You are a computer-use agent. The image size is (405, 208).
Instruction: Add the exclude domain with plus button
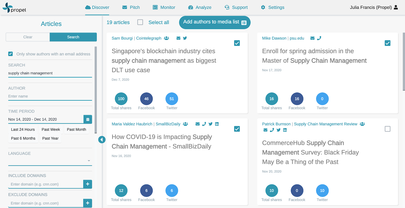88,203
